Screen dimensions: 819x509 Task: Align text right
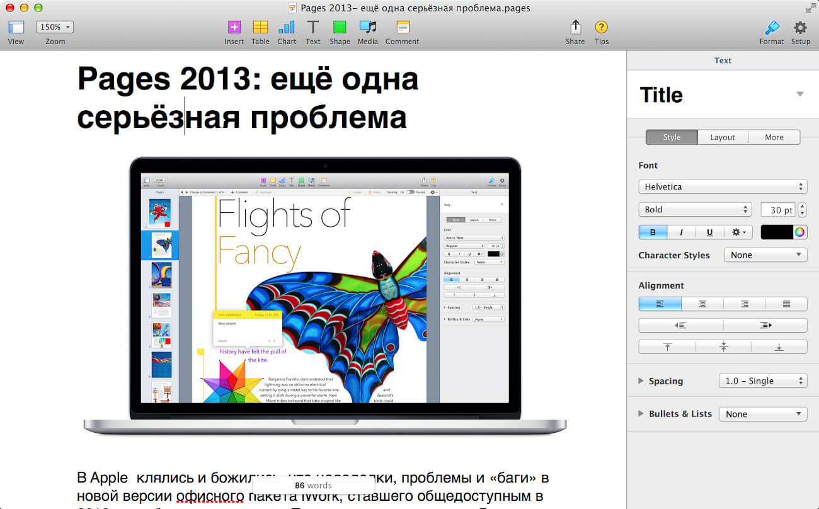pos(745,304)
